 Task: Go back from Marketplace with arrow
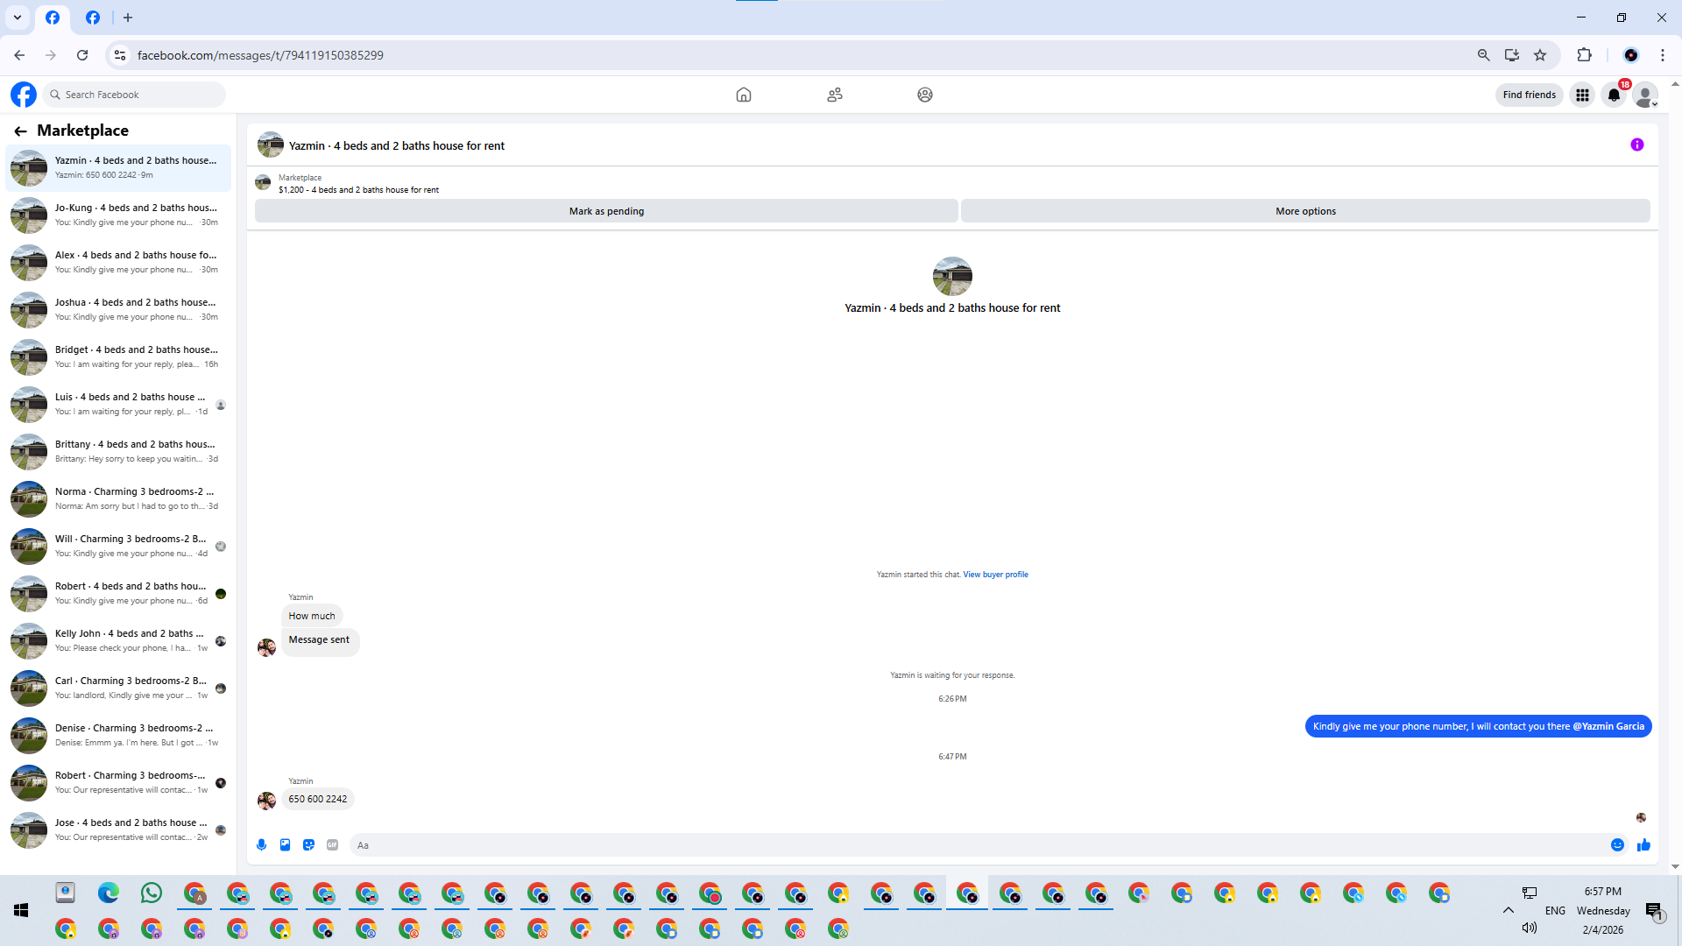20,131
